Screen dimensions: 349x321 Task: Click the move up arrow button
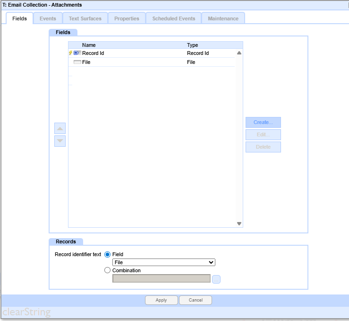coord(60,128)
